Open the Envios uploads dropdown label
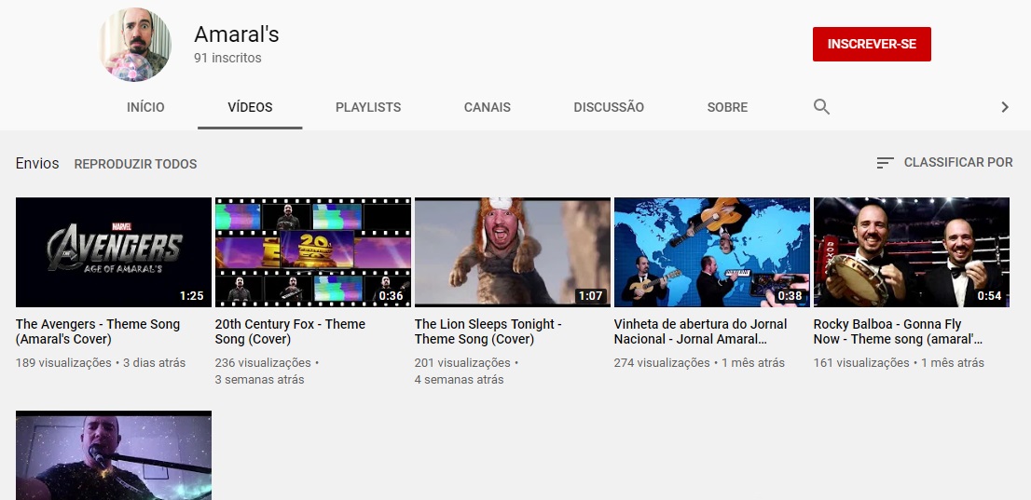The height and width of the screenshot is (500, 1031). [37, 164]
